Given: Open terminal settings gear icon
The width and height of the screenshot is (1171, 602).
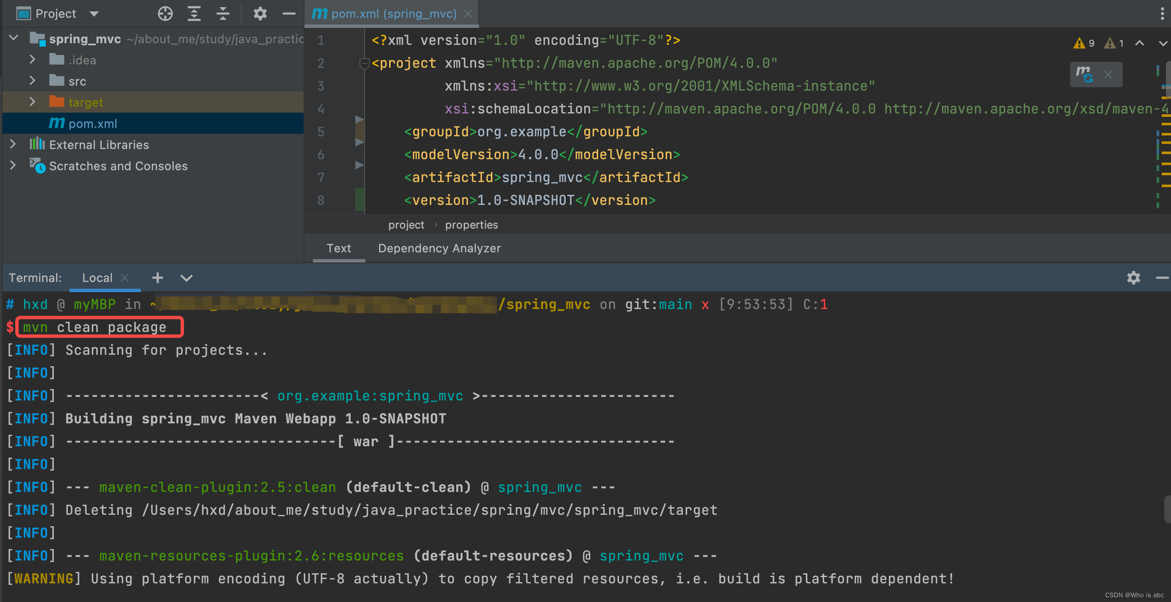Looking at the screenshot, I should (x=1133, y=277).
